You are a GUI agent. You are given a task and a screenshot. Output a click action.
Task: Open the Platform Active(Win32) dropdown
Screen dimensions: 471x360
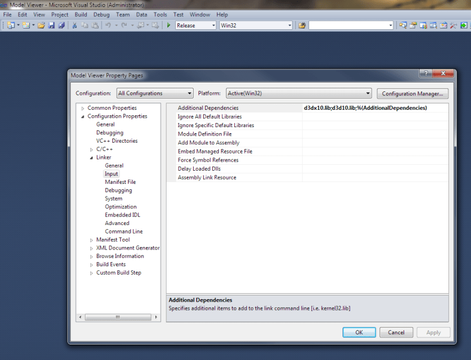click(x=298, y=93)
